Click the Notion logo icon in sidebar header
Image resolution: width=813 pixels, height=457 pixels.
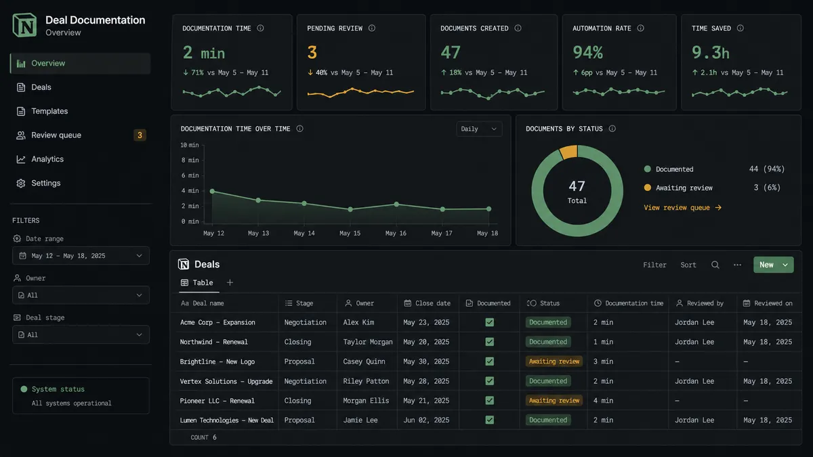[x=24, y=26]
